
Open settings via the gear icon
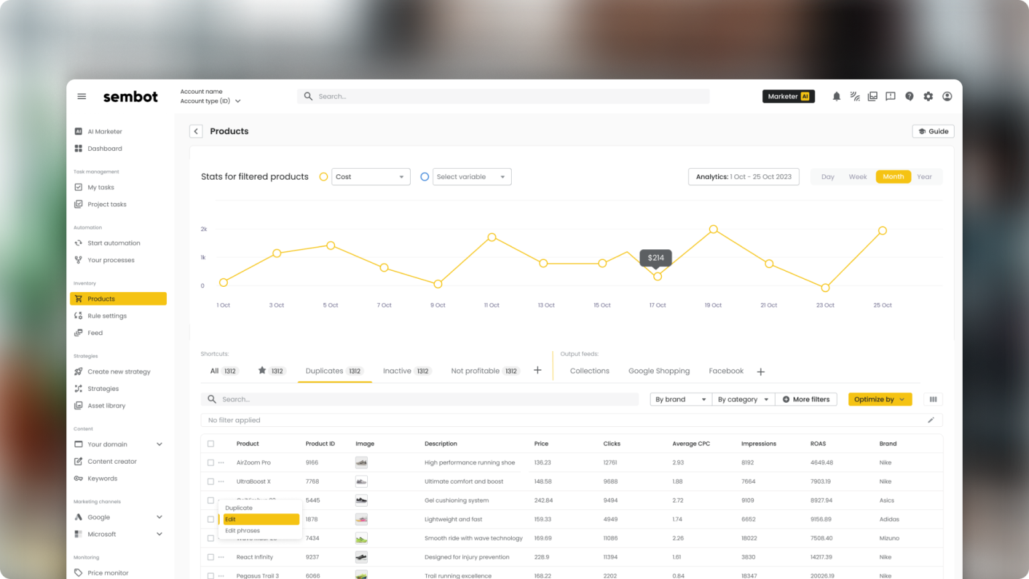pos(928,96)
